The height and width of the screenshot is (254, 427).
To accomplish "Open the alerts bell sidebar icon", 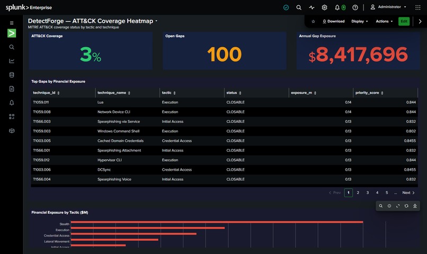I will coord(12,103).
